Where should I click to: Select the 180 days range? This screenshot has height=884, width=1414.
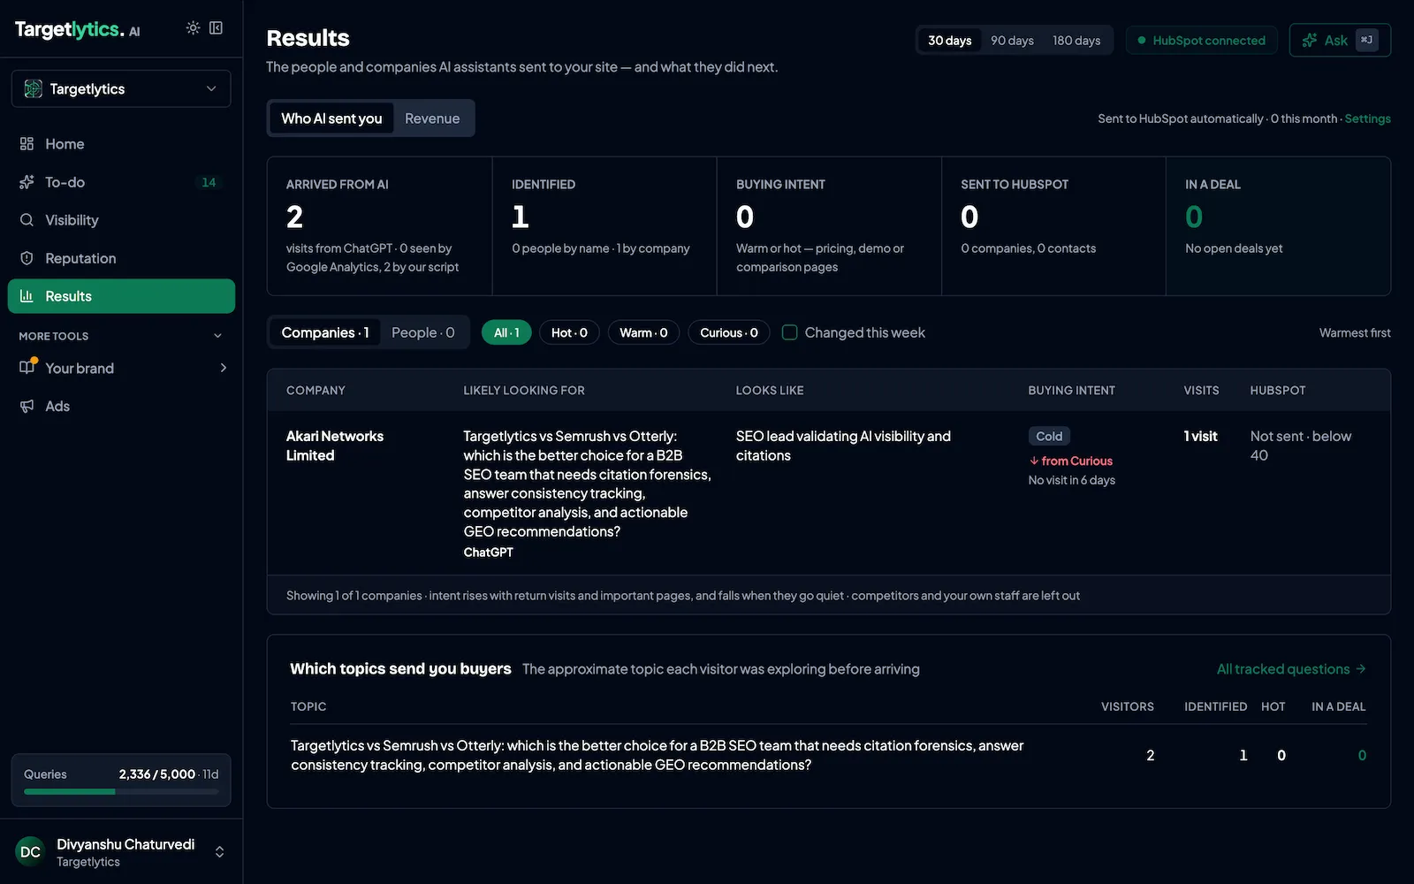1076,41
